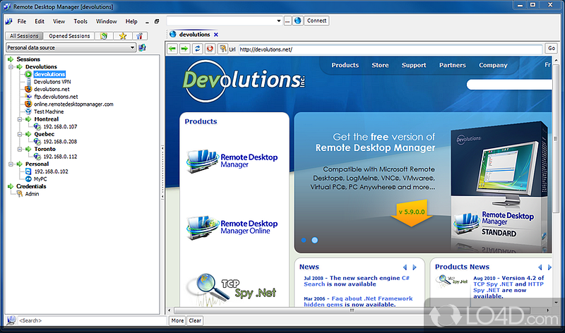
Task: Restore the inner document window
Action: tap(157, 22)
